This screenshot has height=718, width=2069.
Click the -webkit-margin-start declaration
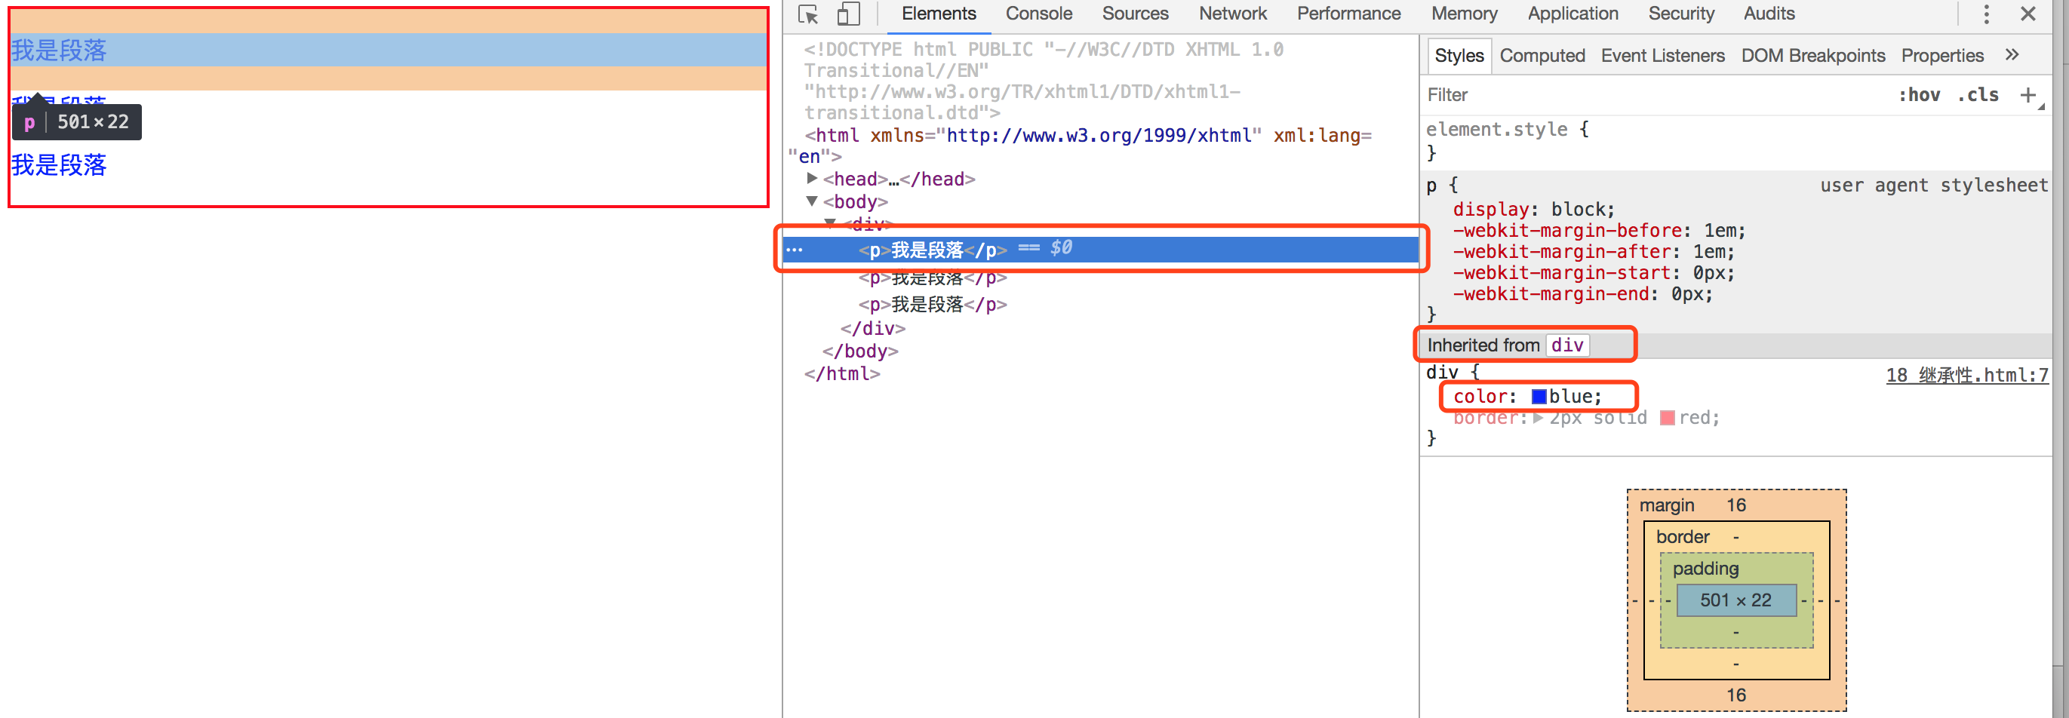[1594, 273]
